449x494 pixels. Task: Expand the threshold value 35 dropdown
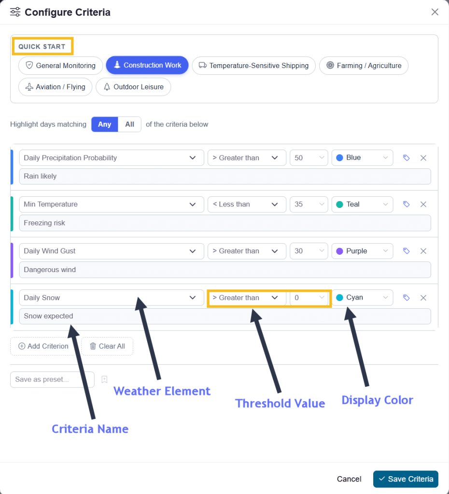coord(309,205)
